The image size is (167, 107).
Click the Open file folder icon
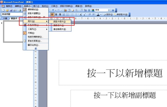pyautogui.click(x=7, y=10)
